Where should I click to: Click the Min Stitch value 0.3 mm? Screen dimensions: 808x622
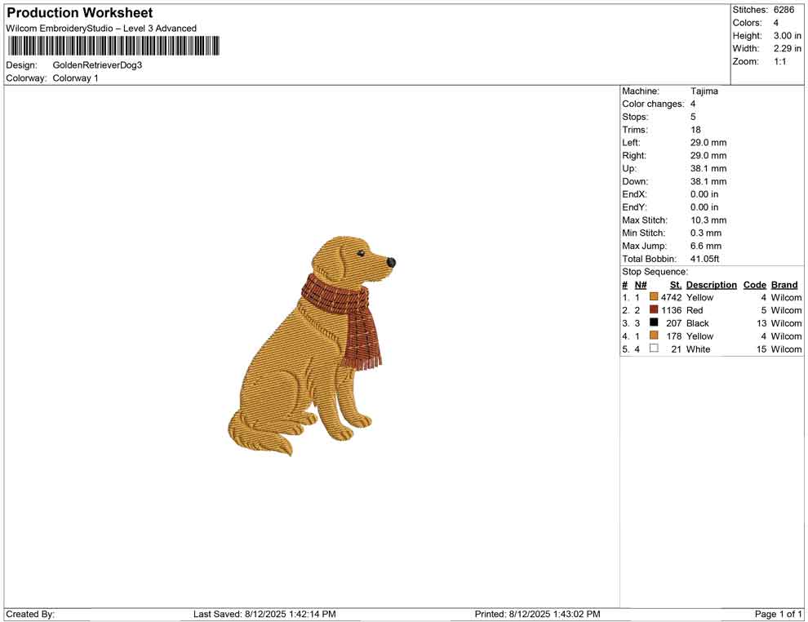[706, 233]
